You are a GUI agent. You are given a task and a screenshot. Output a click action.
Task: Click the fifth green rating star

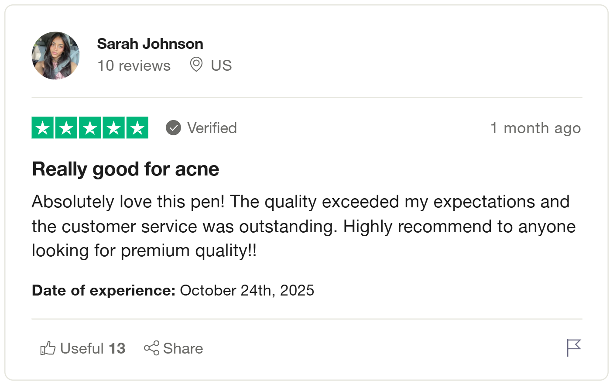(137, 128)
